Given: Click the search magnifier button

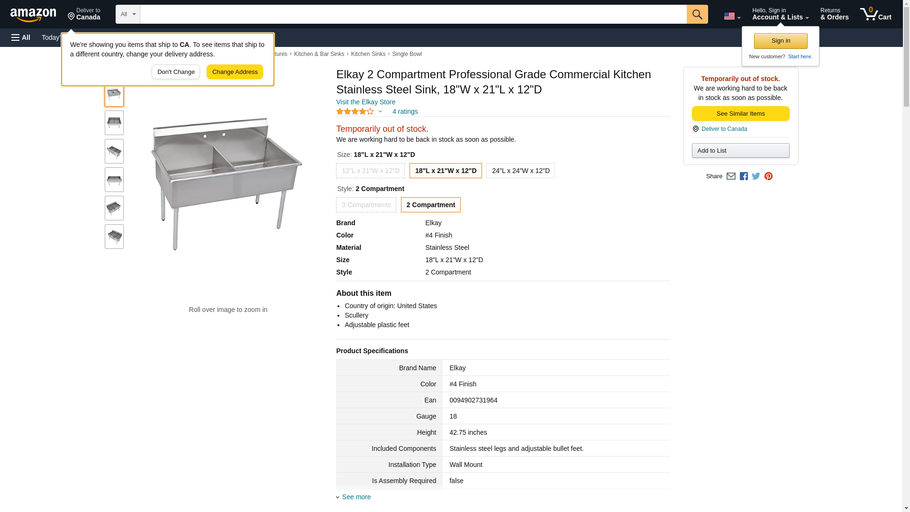Looking at the screenshot, I should pos(697,14).
